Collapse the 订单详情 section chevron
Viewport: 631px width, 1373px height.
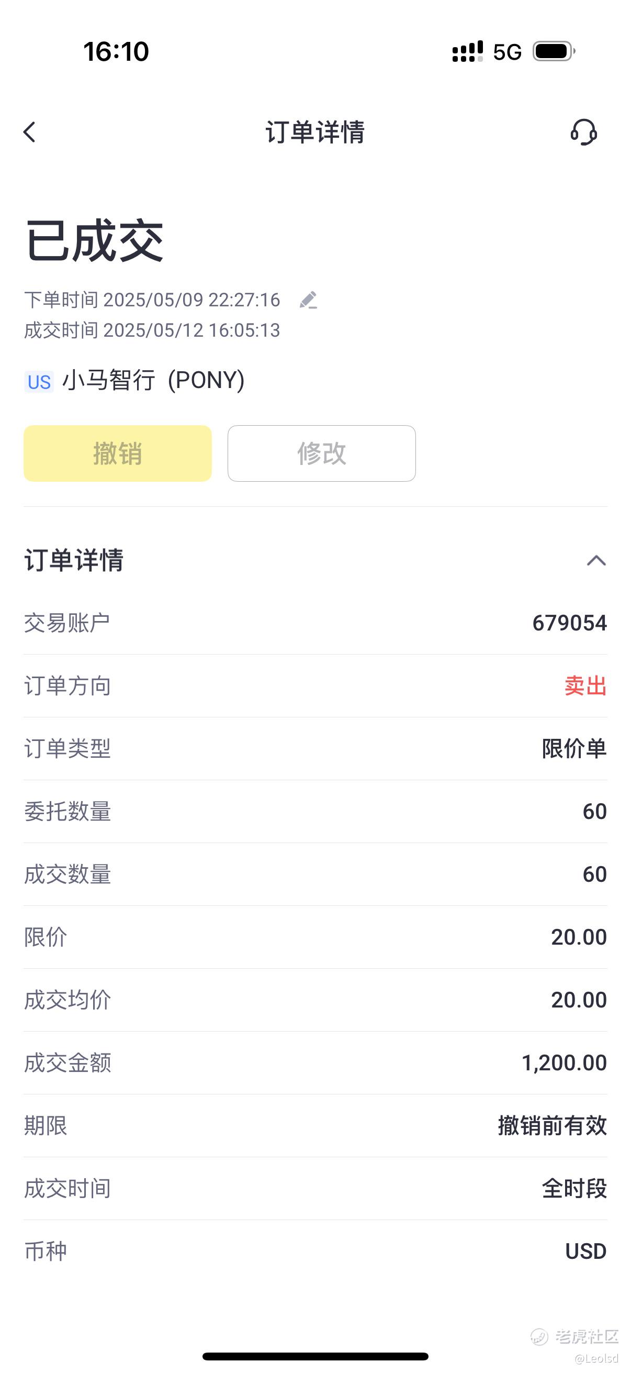(596, 561)
